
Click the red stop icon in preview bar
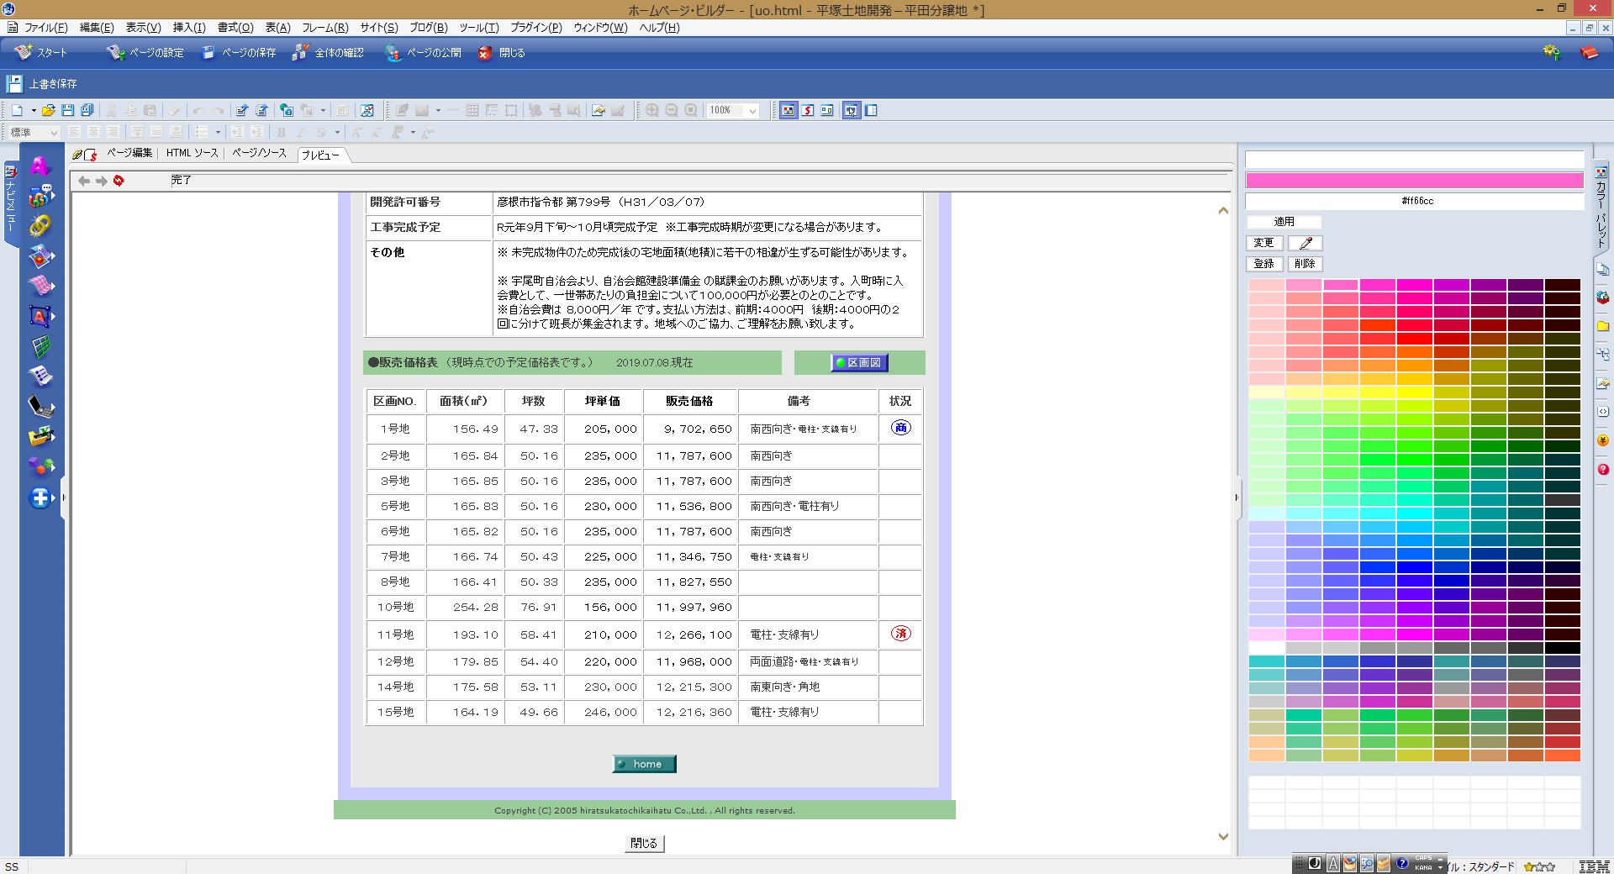pos(119,181)
